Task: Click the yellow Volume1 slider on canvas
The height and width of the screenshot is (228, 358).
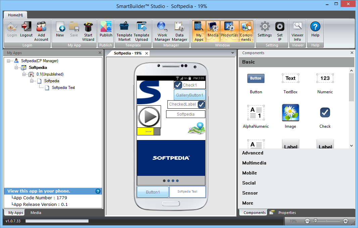Action: (148, 131)
